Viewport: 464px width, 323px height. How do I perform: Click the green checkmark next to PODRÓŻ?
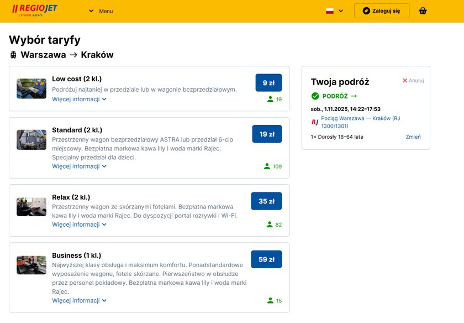[x=315, y=96]
